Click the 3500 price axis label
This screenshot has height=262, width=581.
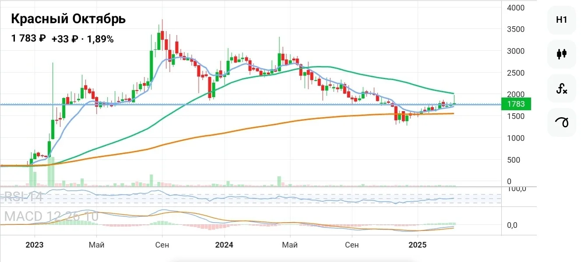[515, 29]
